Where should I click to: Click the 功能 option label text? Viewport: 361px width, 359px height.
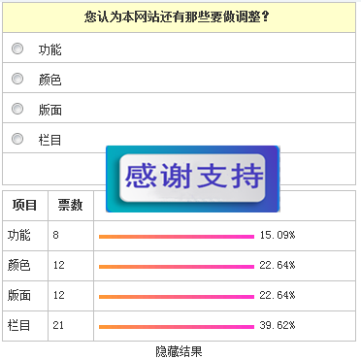50,49
